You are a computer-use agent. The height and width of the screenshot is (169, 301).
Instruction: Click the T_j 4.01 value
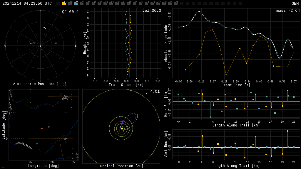[x=150, y=92]
